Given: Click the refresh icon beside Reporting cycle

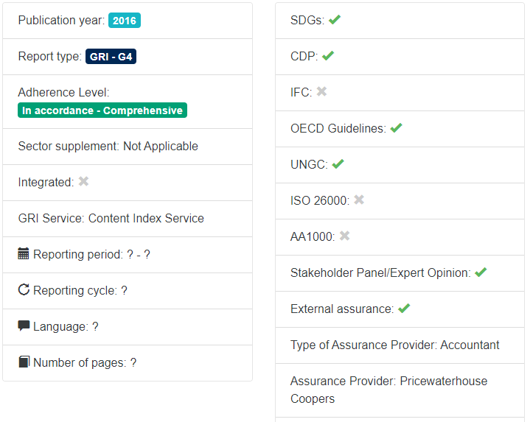Looking at the screenshot, I should coord(24,290).
